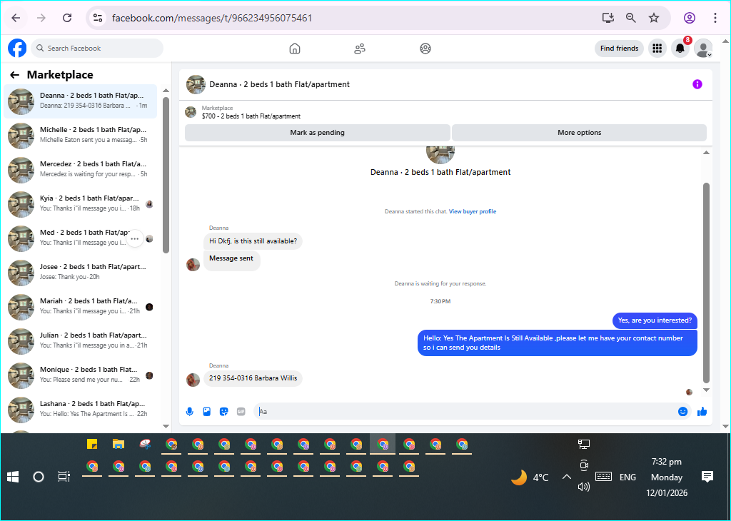Open conversation information purple icon
Screen dimensions: 731x521
[x=697, y=84]
